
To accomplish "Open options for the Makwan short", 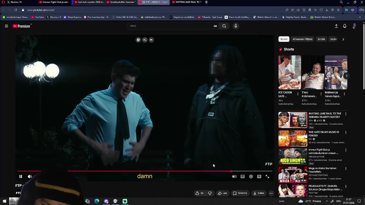I will (344, 94).
